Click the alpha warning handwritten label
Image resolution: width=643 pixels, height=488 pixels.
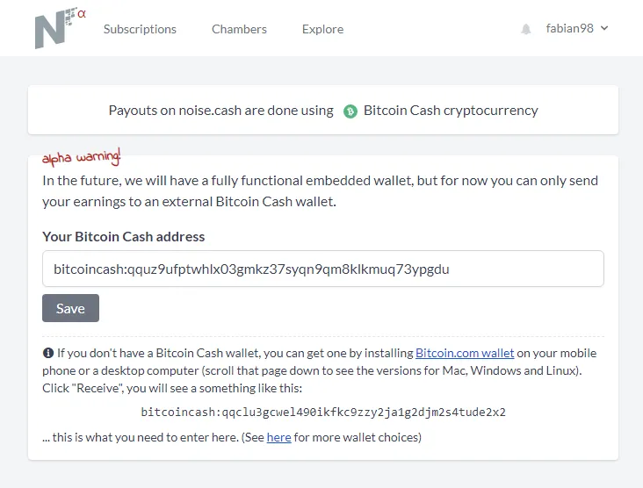point(81,157)
